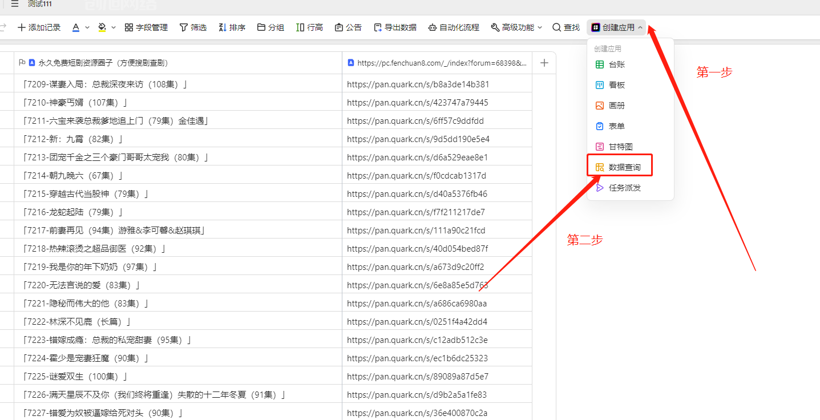Click the flag icon in first column header
The width and height of the screenshot is (820, 420).
pyautogui.click(x=22, y=63)
